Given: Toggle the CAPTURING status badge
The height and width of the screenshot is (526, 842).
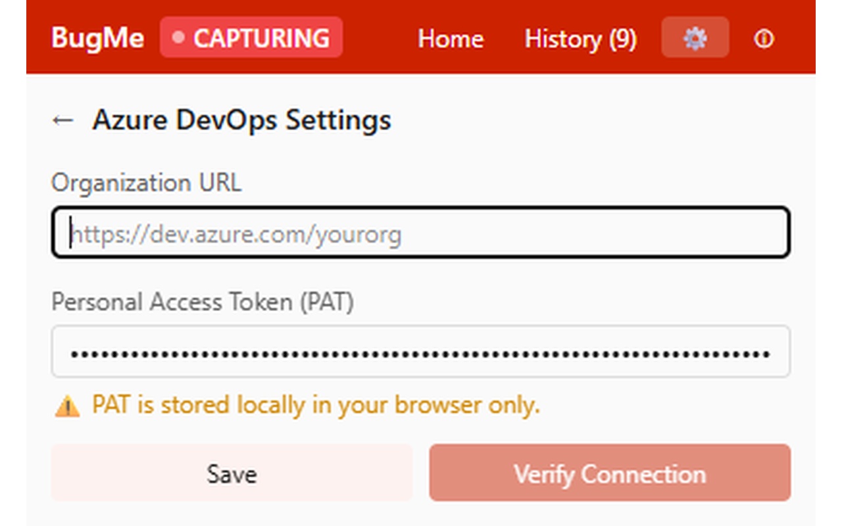Looking at the screenshot, I should pyautogui.click(x=252, y=37).
